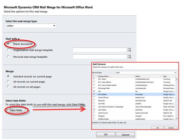181x139 pixels.
Task: Click the 'lastusedincampaign' name cell
Action: click(143, 107)
